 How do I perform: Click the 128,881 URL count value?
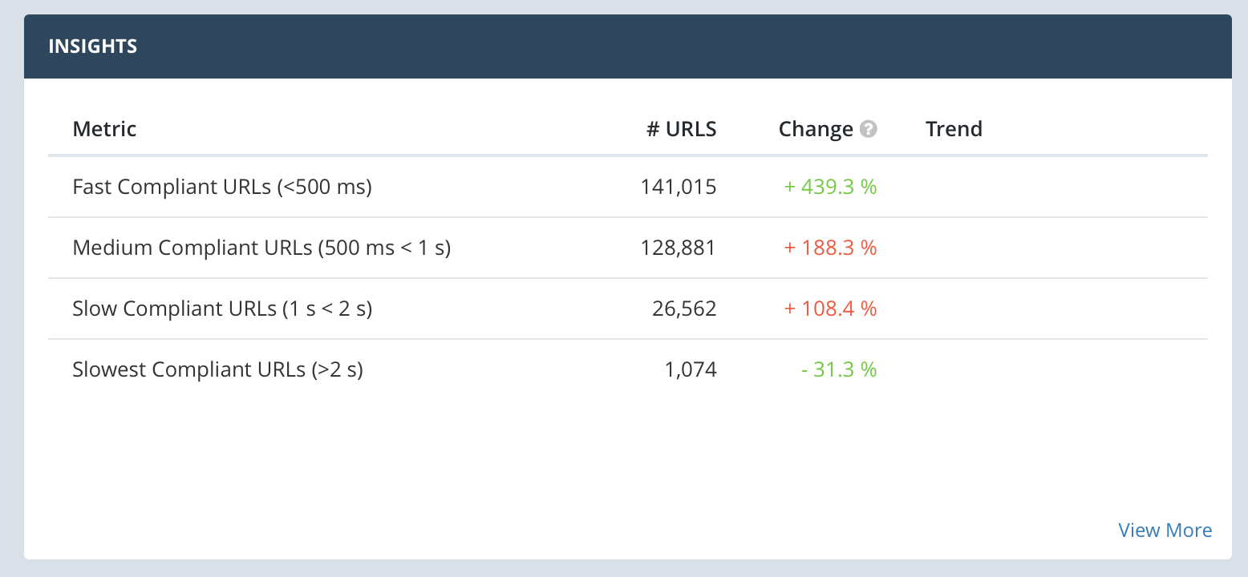678,248
